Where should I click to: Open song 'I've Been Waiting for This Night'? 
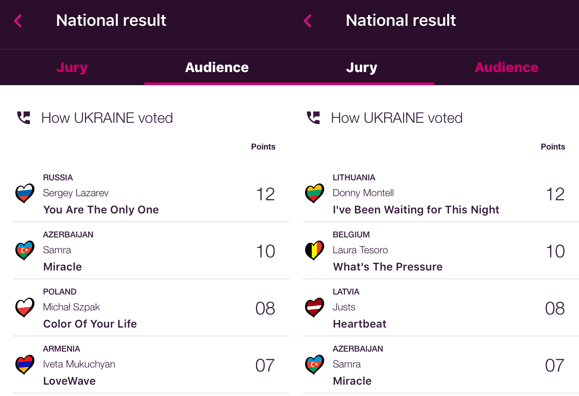click(416, 210)
